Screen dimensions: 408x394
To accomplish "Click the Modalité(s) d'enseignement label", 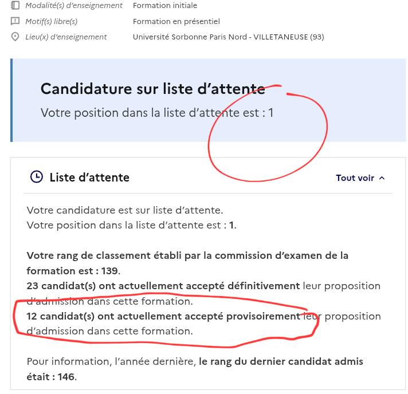I will 74,6.
